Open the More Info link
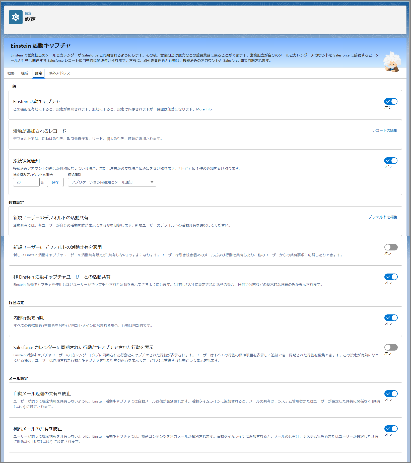411x463 pixels. pos(204,109)
